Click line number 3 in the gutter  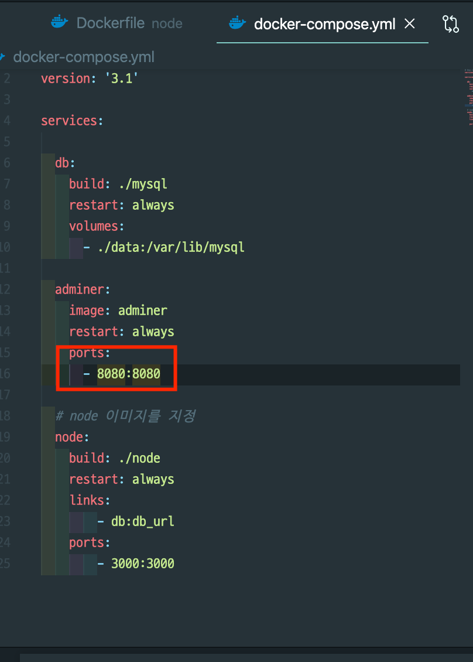[7, 100]
